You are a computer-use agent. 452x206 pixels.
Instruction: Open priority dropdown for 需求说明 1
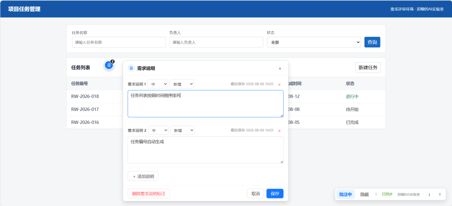158,84
